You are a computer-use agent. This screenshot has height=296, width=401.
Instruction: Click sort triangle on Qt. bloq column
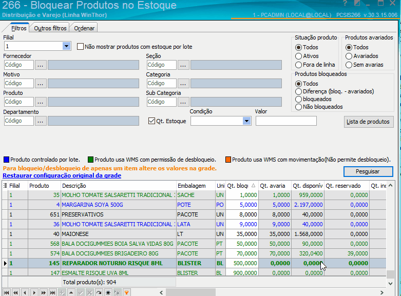point(253,186)
